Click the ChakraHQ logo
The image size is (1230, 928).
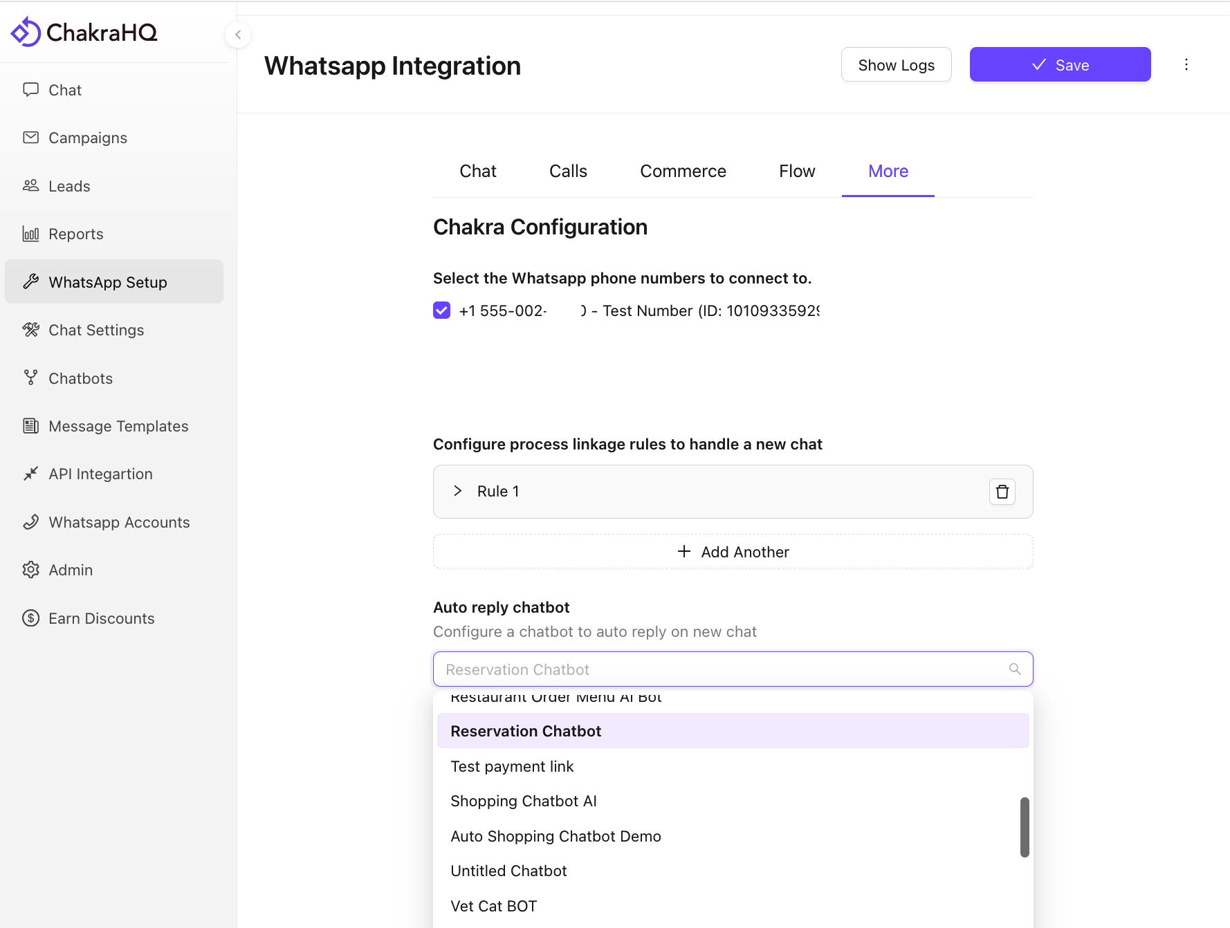[x=84, y=32]
